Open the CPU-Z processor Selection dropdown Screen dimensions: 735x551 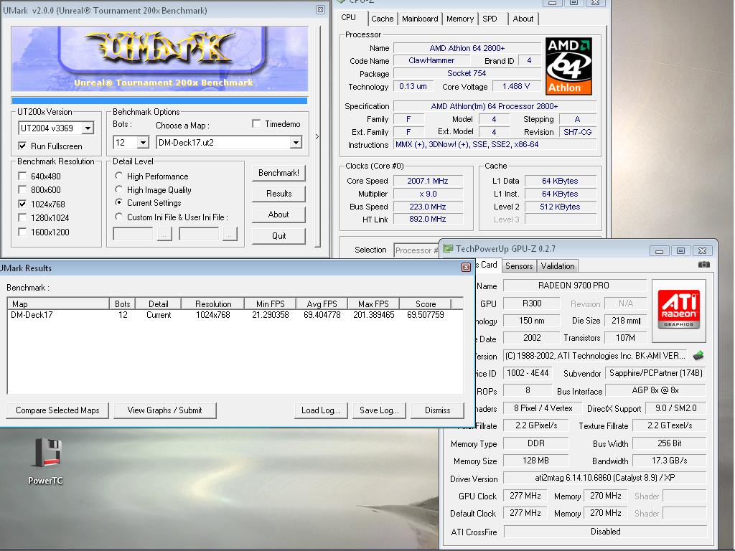pos(416,250)
